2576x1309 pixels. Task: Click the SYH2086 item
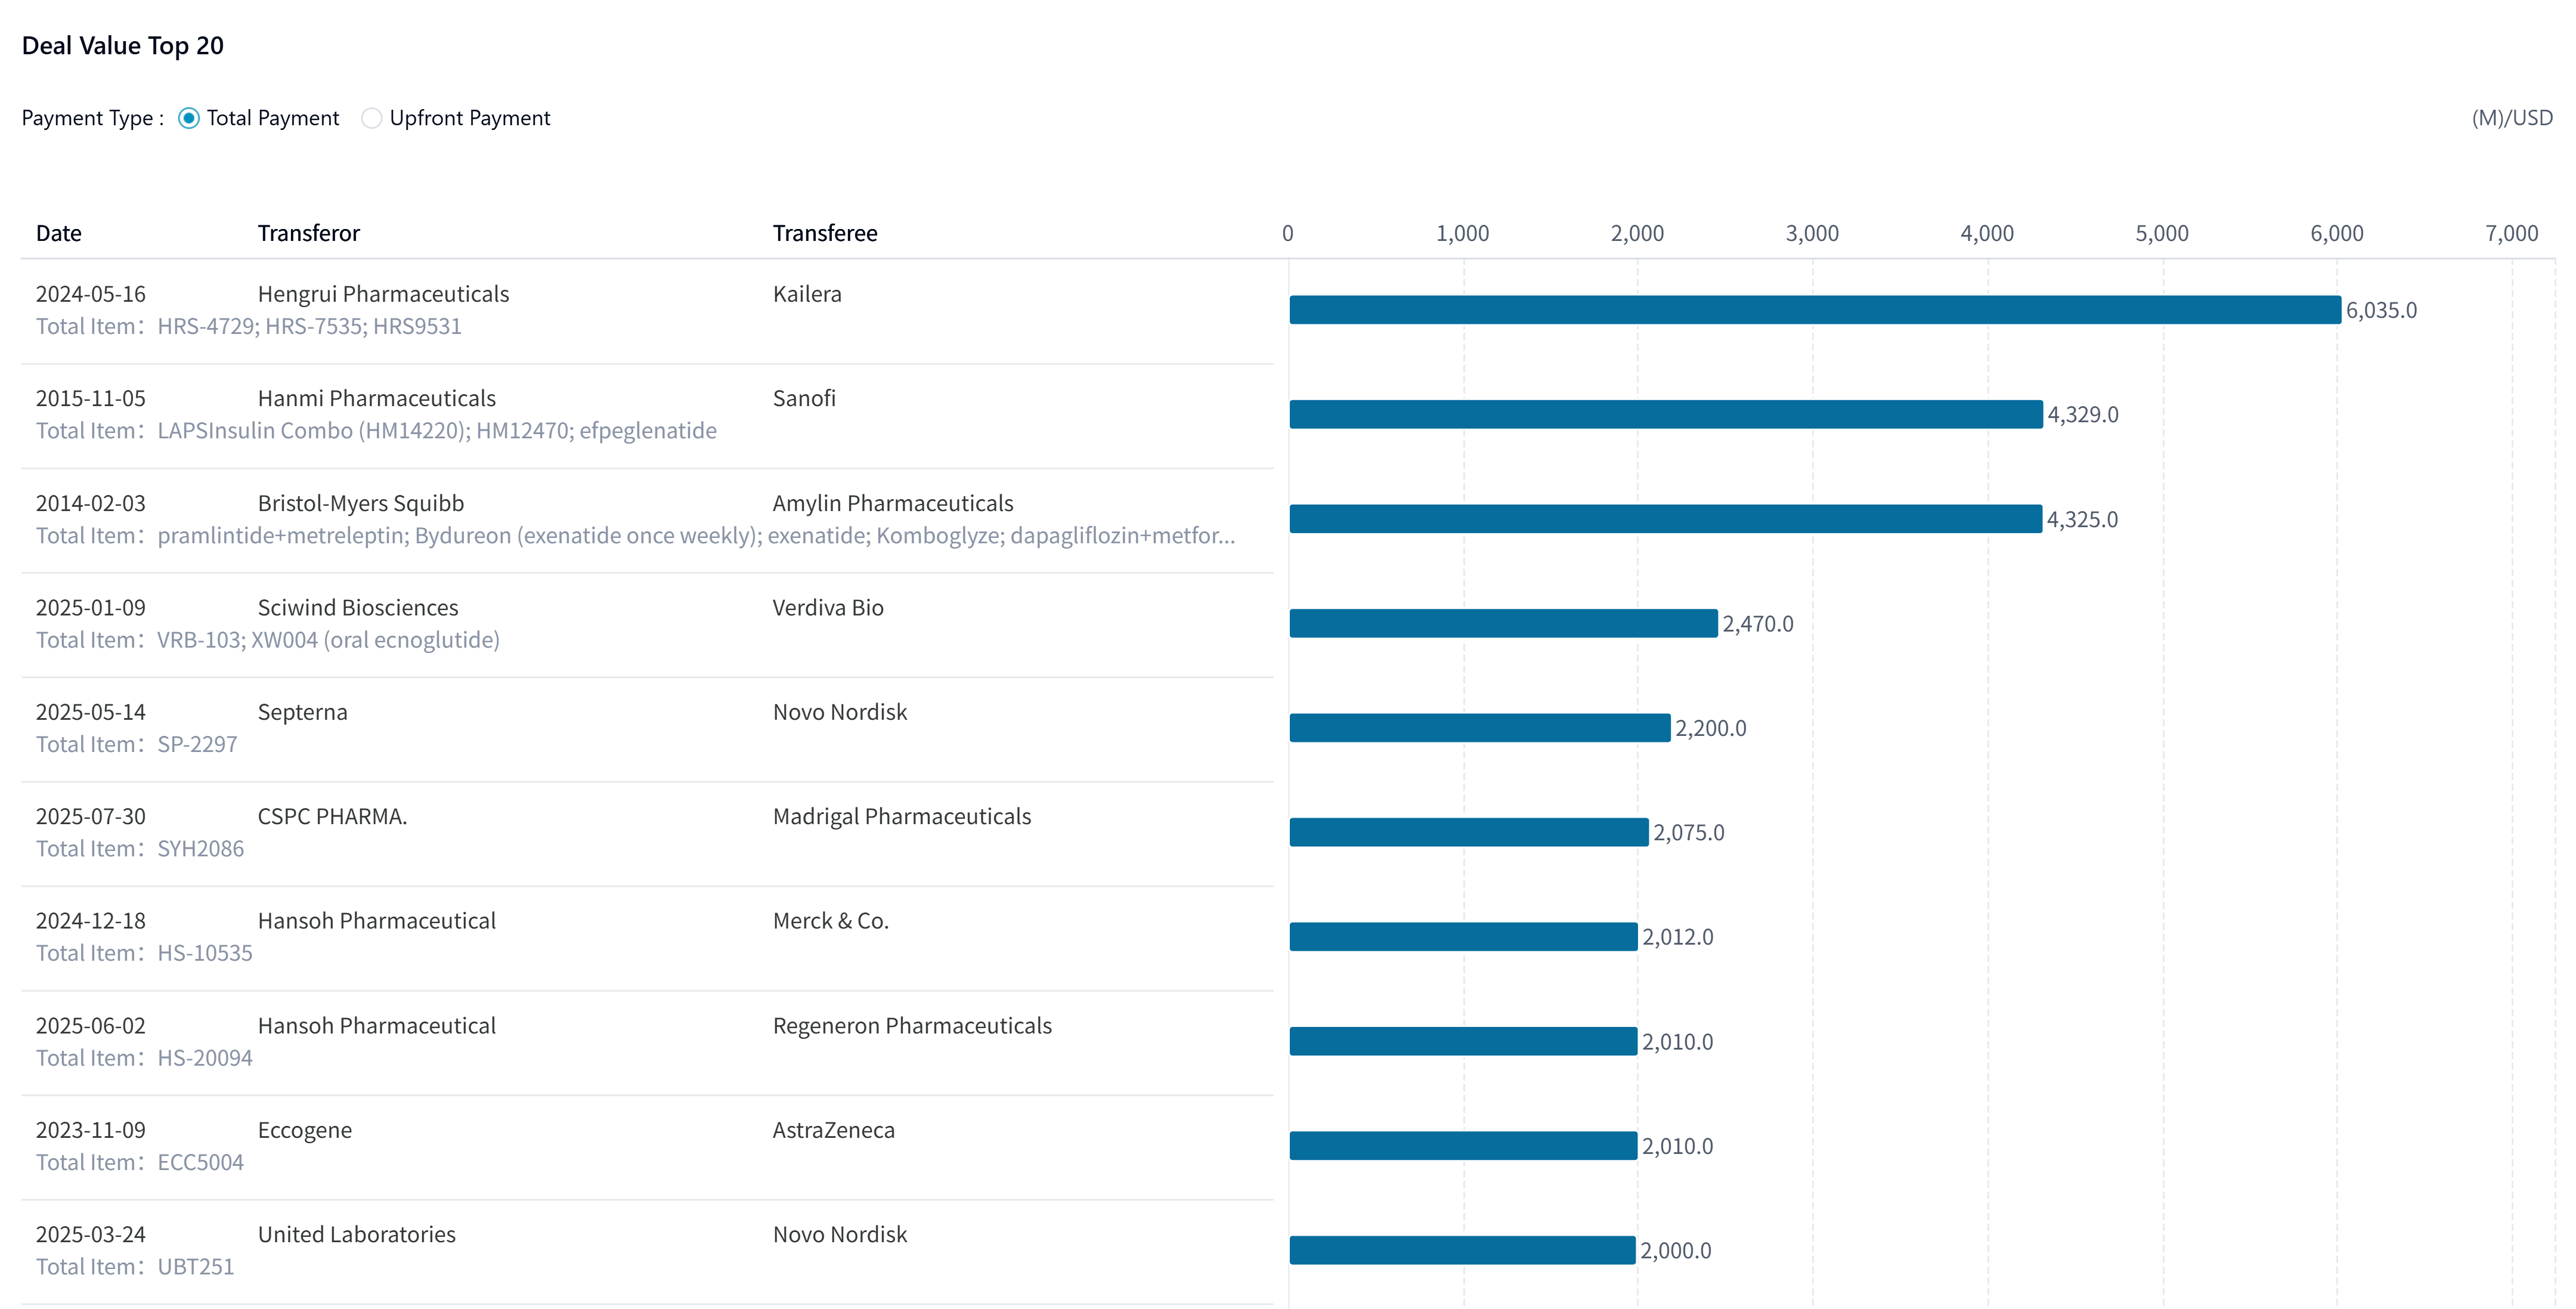200,849
